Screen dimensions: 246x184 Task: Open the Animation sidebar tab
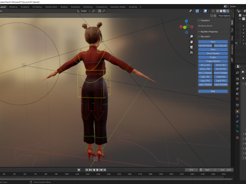(232, 49)
